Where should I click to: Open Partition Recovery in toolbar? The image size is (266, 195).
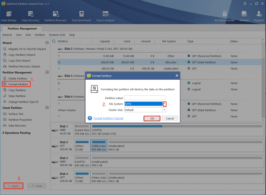coord(56,16)
